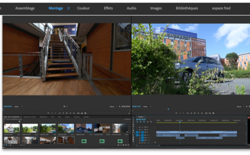The height and width of the screenshot is (155, 250).
Task: Create a new item in the Project panel
Action: [126, 145]
